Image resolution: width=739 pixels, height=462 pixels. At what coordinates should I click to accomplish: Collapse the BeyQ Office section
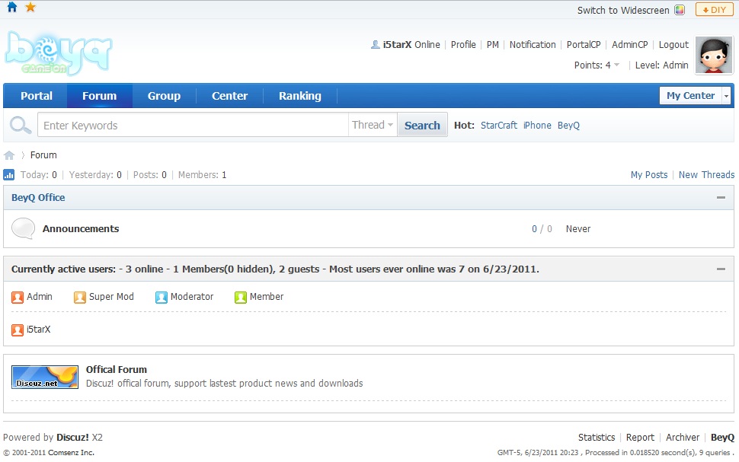[721, 197]
